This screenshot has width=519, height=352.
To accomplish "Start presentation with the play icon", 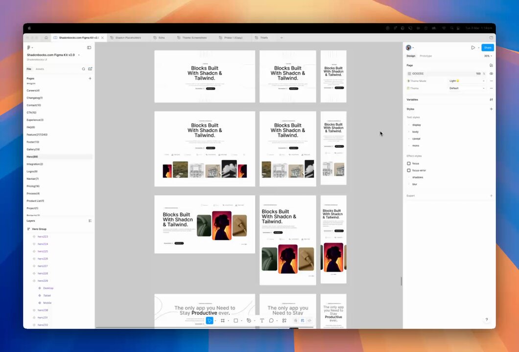I will click(473, 47).
